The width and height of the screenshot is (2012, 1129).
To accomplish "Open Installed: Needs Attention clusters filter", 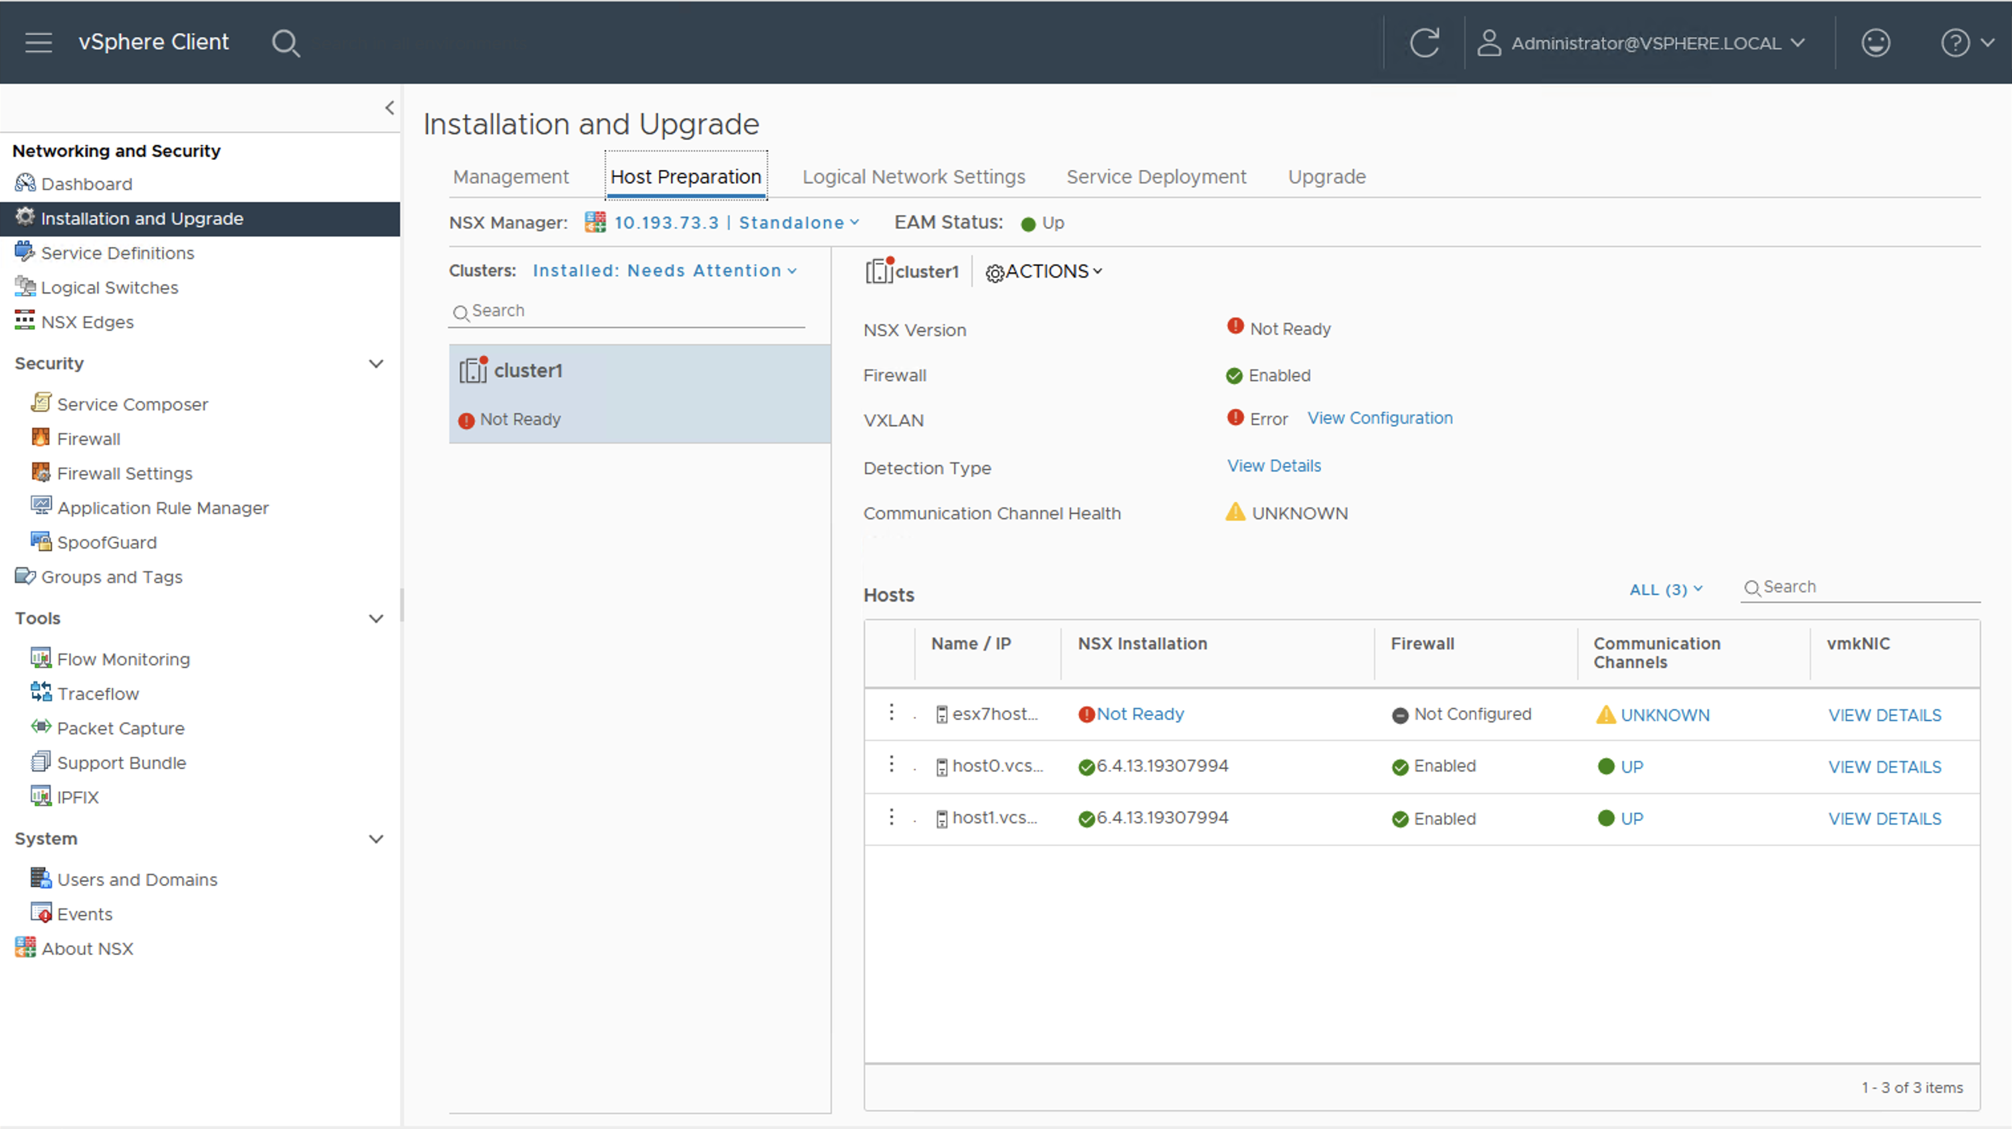I will 664,270.
